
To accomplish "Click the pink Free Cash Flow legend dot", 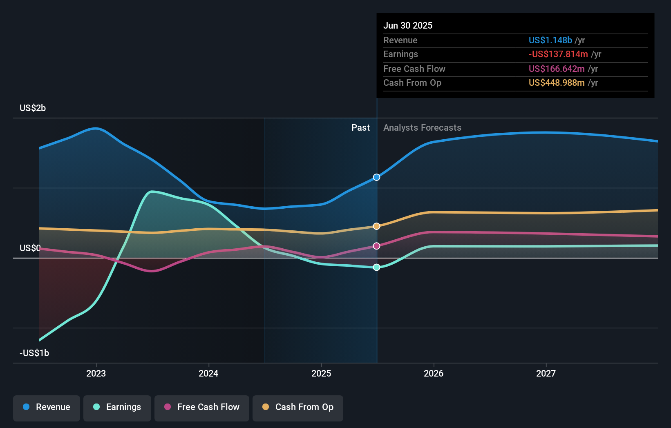I will click(167, 407).
